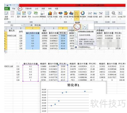This screenshot has width=127, height=113.
Task: Click the 50.00 axis label on chart
Action: [44, 89]
